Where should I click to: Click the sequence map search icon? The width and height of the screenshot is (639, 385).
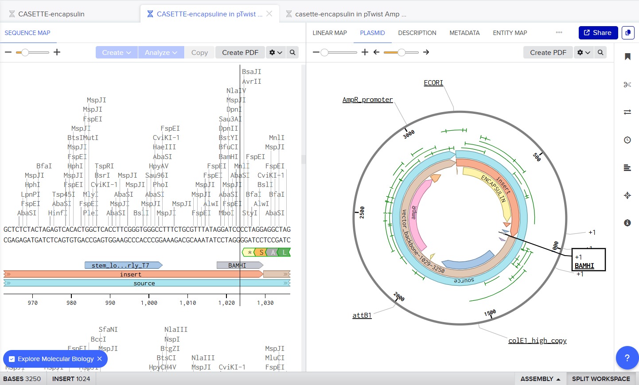292,52
